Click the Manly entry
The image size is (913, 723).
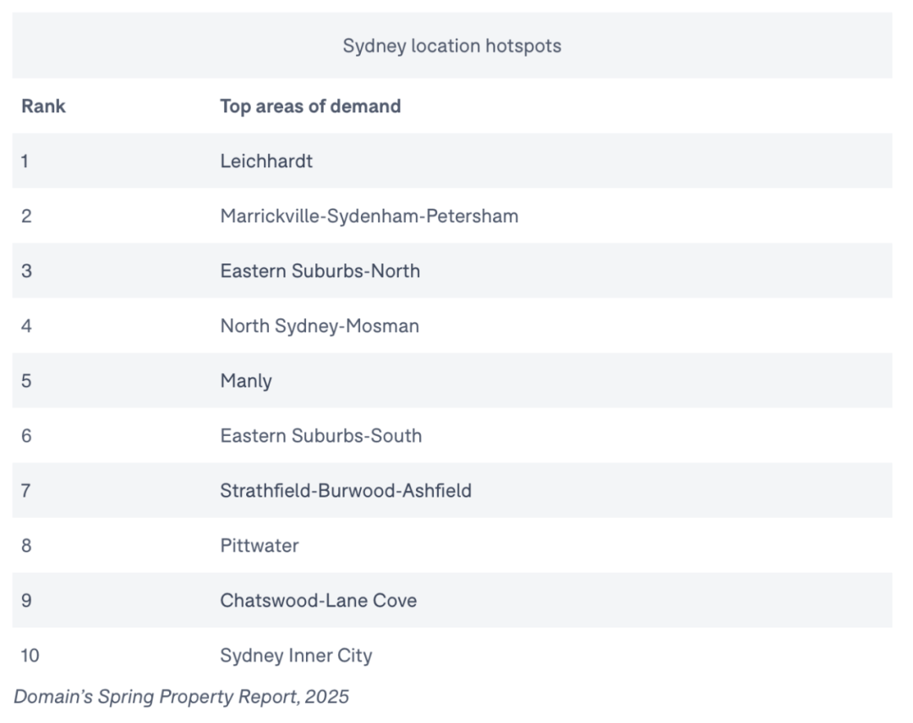tap(246, 381)
